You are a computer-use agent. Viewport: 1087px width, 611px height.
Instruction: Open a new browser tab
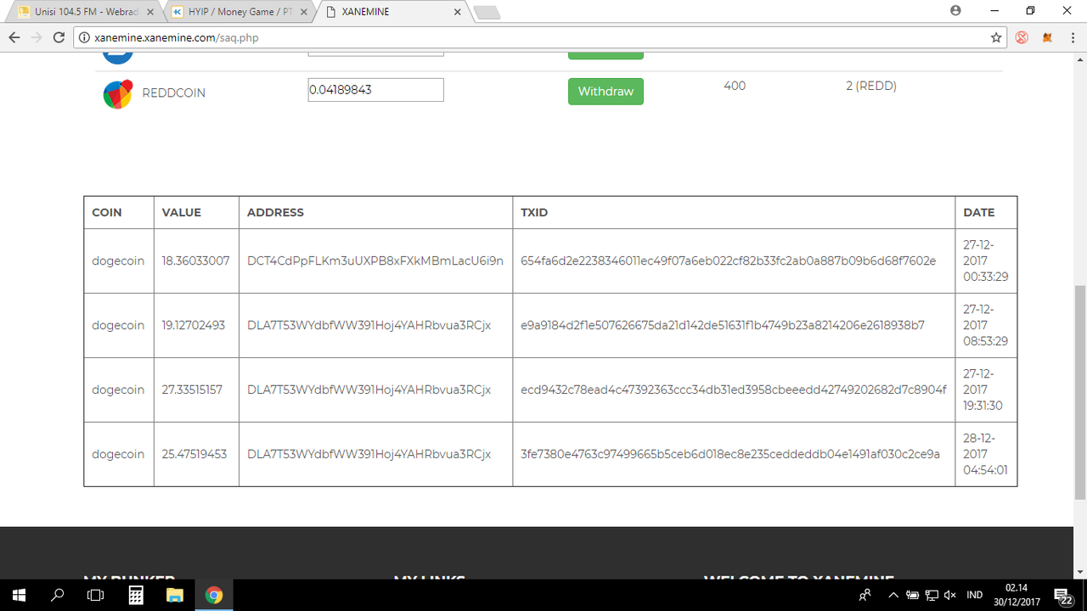[x=487, y=12]
